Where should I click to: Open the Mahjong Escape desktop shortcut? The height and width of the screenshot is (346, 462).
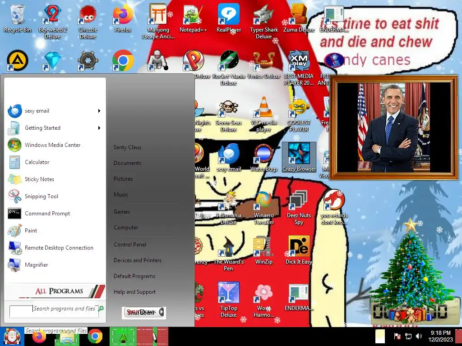click(x=158, y=21)
